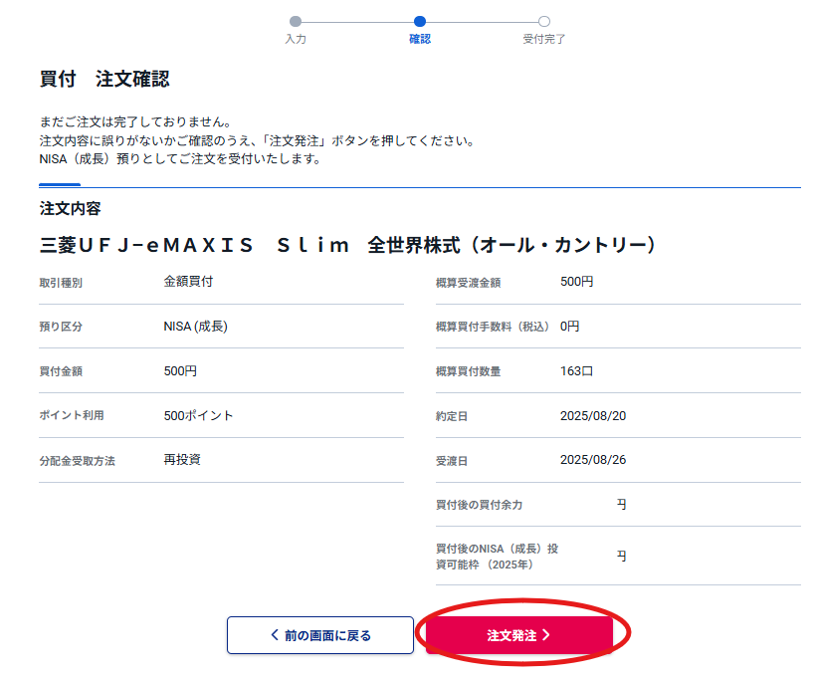
Task: Click the 買付後の買付余力 label
Action: click(x=480, y=505)
